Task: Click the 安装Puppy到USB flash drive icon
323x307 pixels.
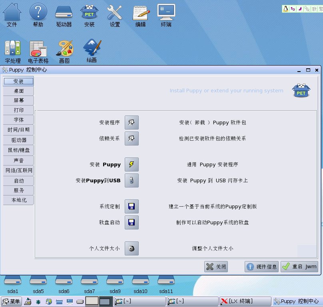Action: [132, 181]
